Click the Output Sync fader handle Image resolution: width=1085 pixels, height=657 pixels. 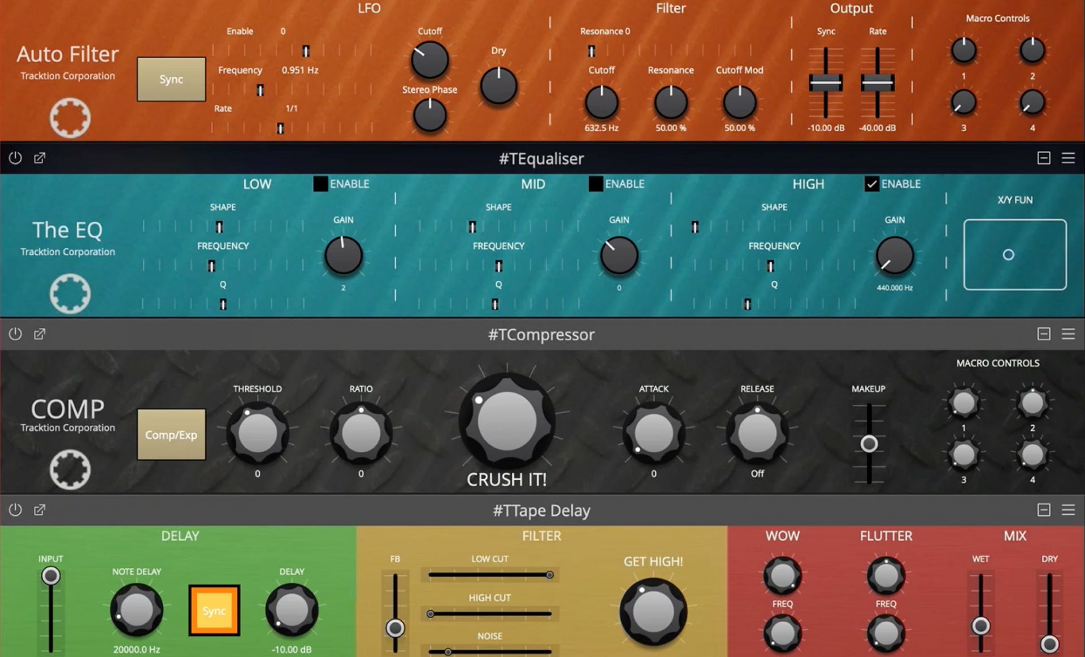coord(826,83)
